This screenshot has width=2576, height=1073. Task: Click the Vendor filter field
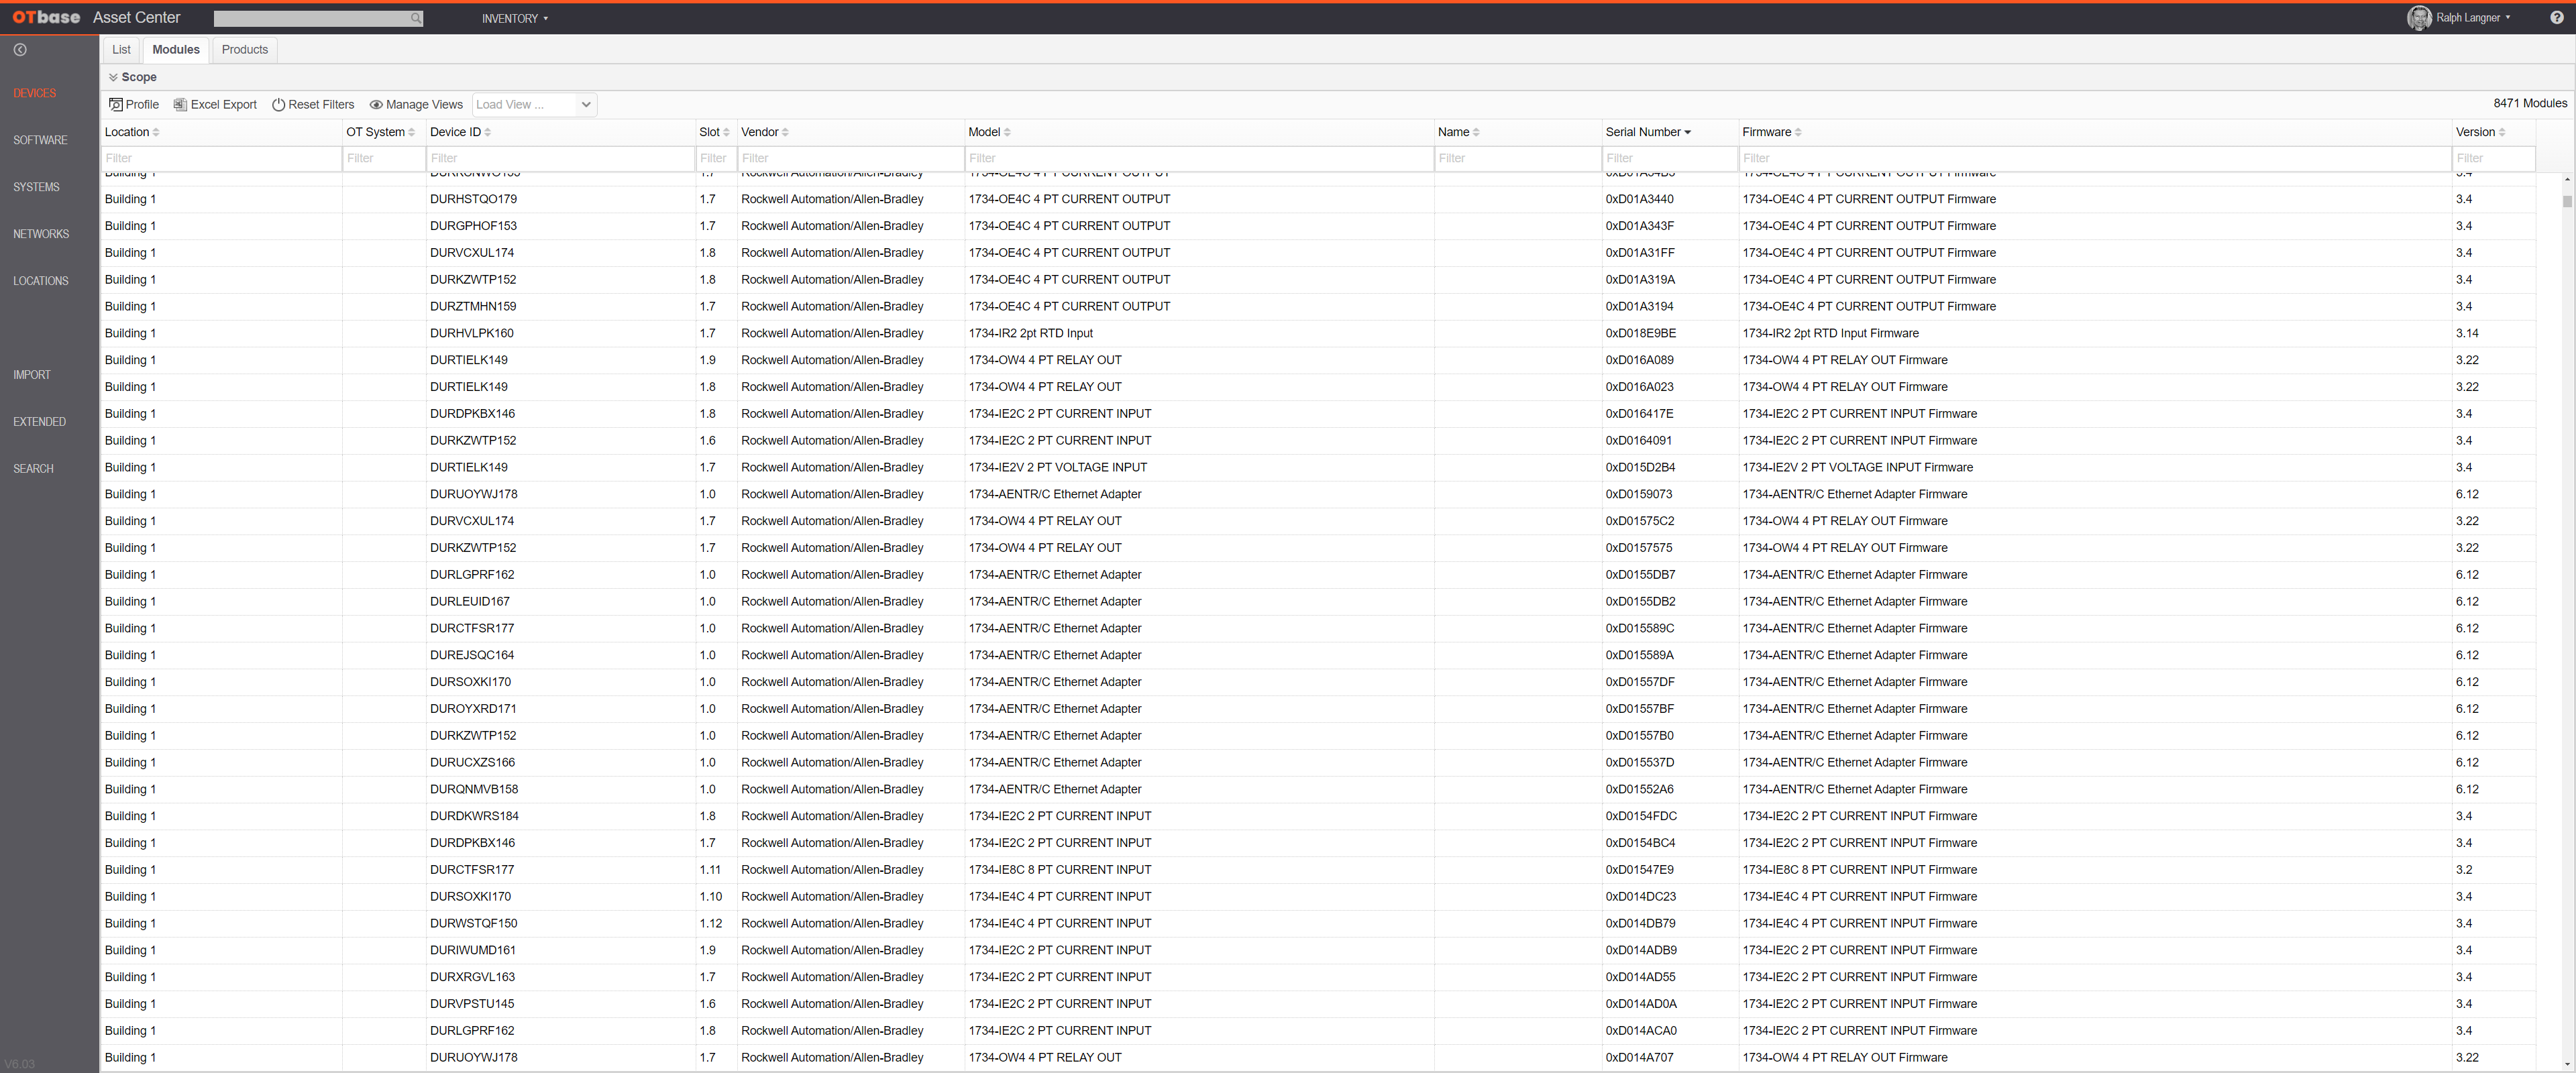[850, 158]
